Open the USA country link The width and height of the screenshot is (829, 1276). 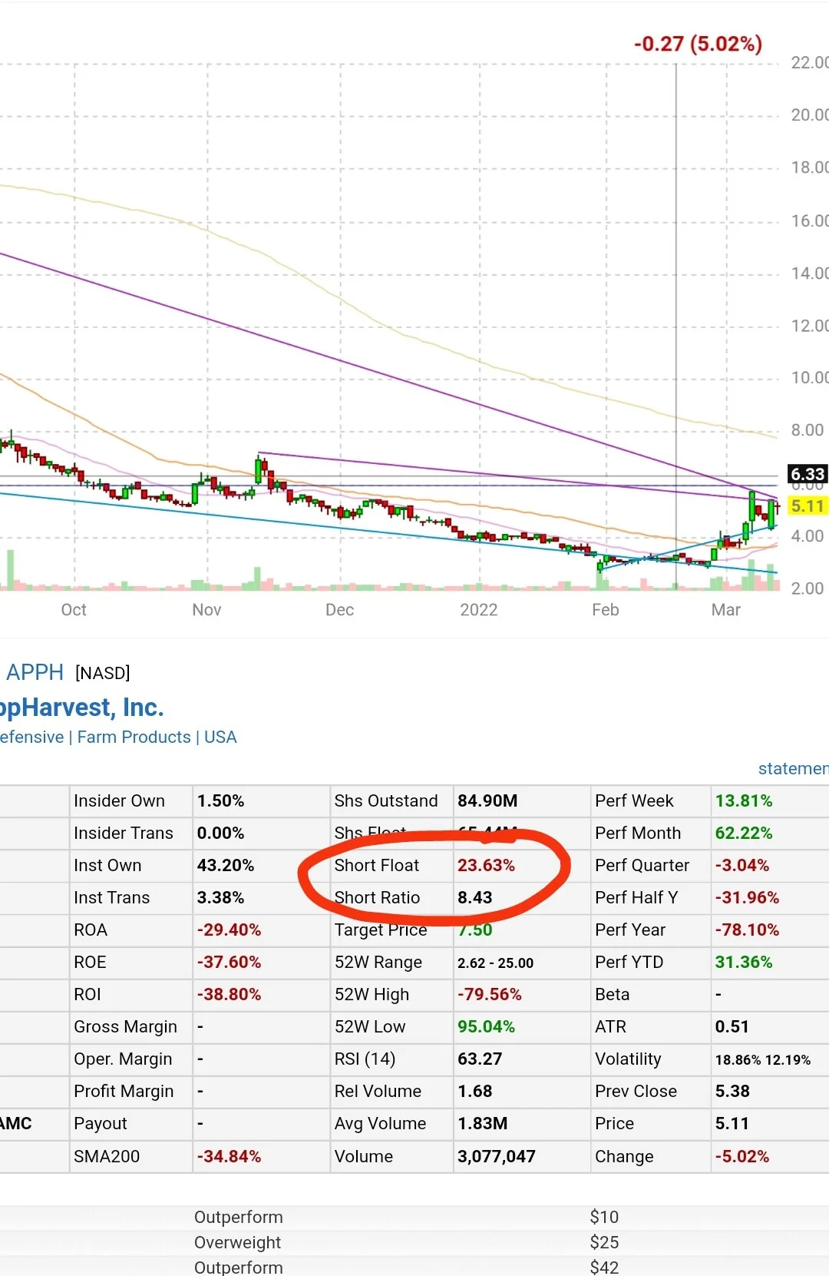[x=220, y=737]
